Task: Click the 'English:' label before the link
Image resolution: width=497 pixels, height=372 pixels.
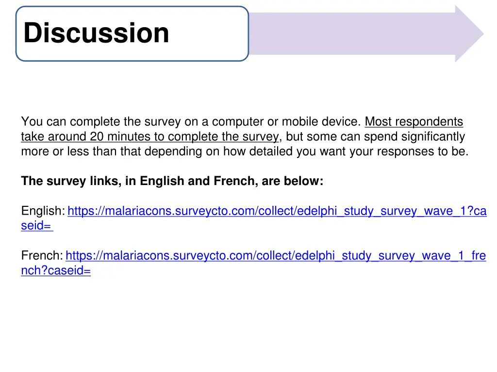Action: tap(43, 211)
